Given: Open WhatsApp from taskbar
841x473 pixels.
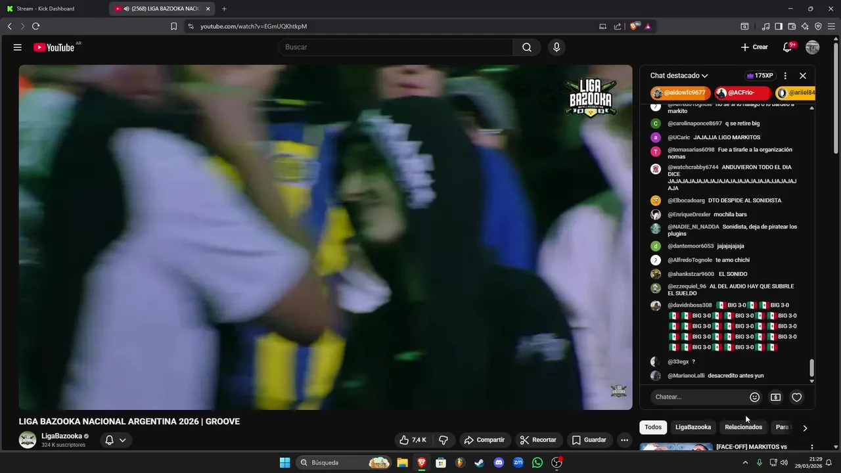Looking at the screenshot, I should pos(537,462).
